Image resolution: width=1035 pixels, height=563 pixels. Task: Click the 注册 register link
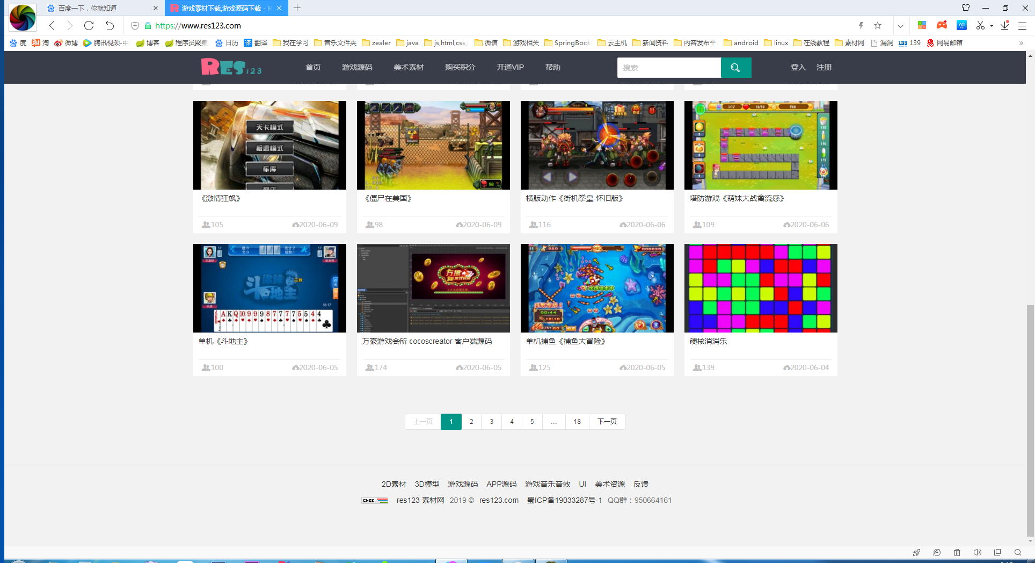[x=824, y=67]
